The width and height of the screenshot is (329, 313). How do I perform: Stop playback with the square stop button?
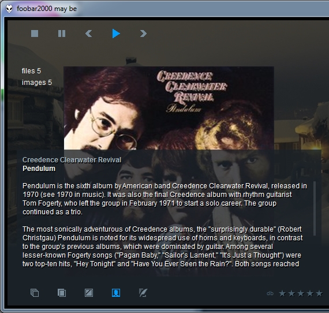[x=35, y=33]
